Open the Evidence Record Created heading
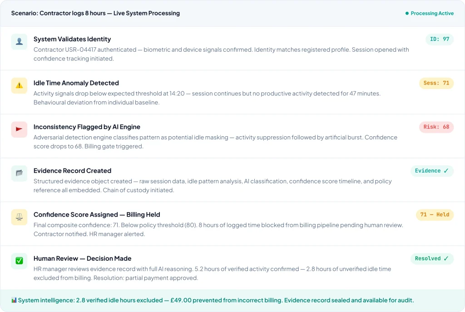 [x=72, y=171]
